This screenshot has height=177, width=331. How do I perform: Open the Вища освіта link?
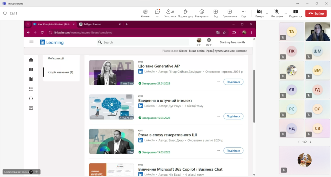(x=197, y=51)
